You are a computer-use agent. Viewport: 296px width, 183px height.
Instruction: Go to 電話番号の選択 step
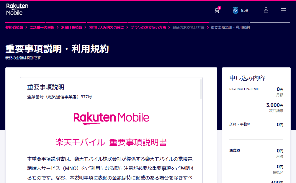pos(42,27)
